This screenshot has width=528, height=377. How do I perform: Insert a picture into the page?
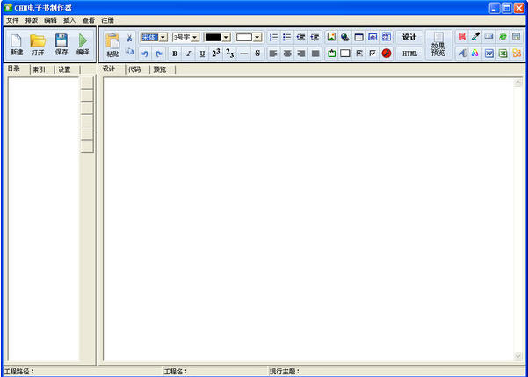pos(331,37)
